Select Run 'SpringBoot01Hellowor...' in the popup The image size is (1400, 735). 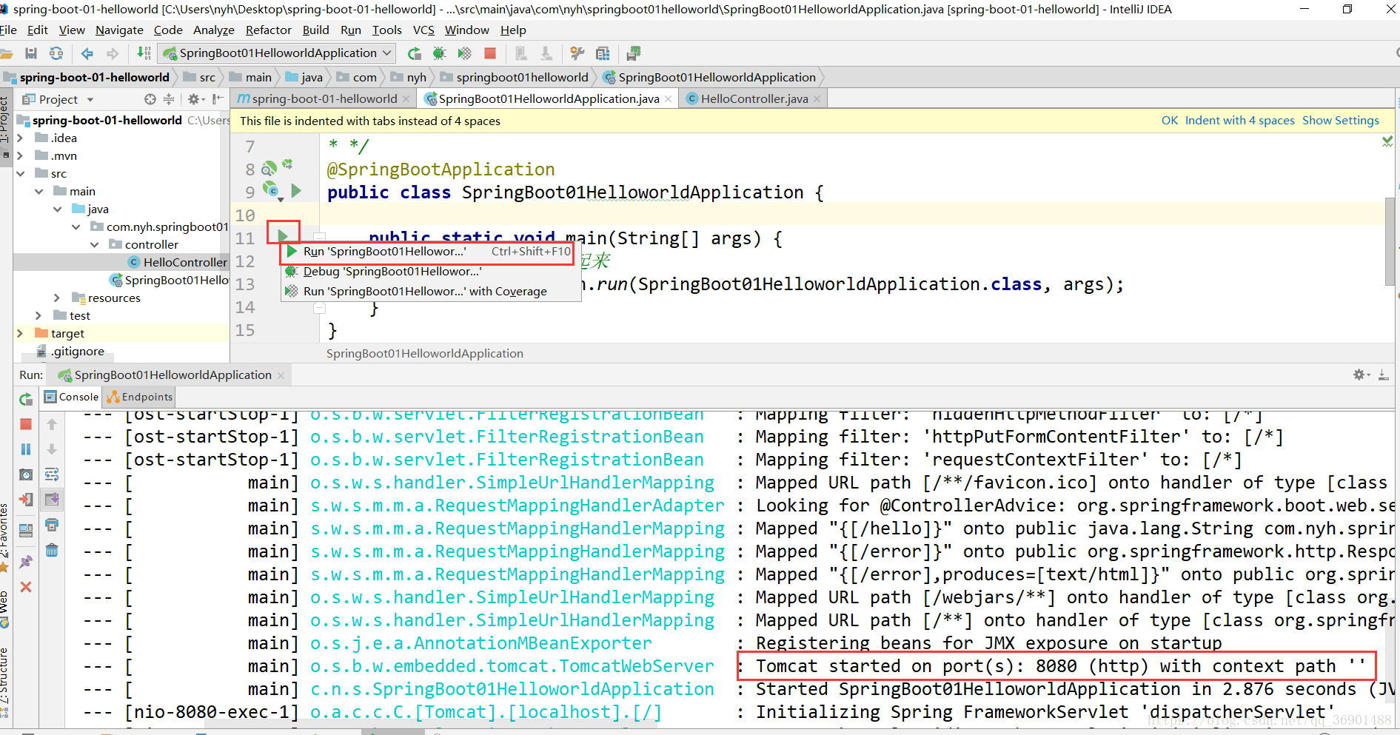click(429, 252)
